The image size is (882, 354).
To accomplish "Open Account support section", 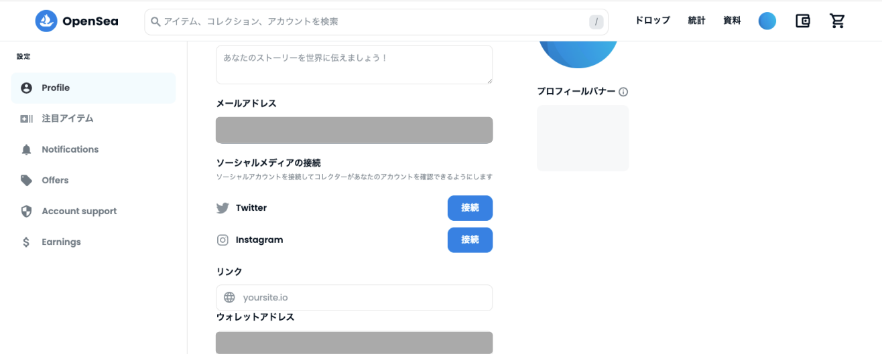I will coord(79,211).
